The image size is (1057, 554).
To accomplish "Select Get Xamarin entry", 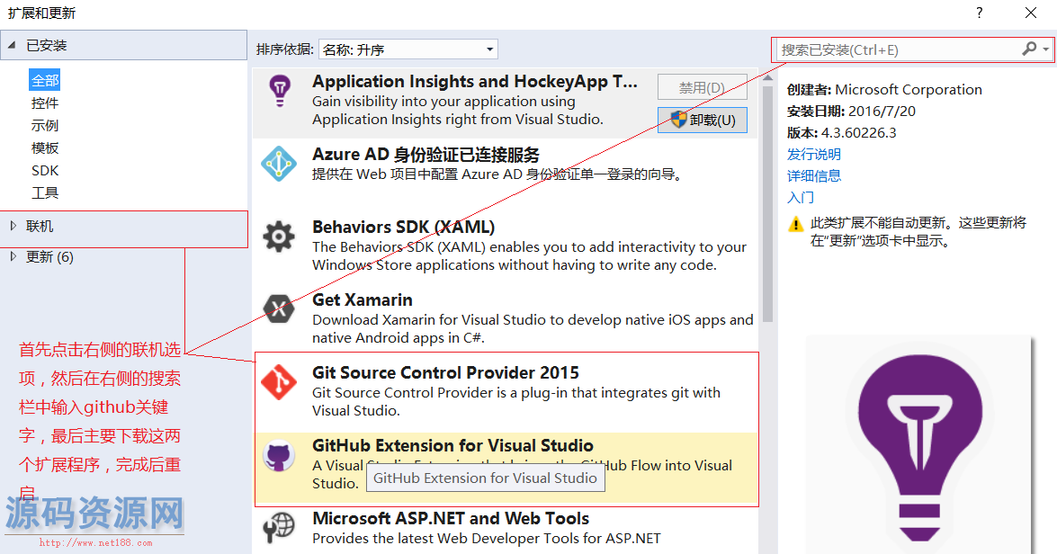I will coord(505,318).
